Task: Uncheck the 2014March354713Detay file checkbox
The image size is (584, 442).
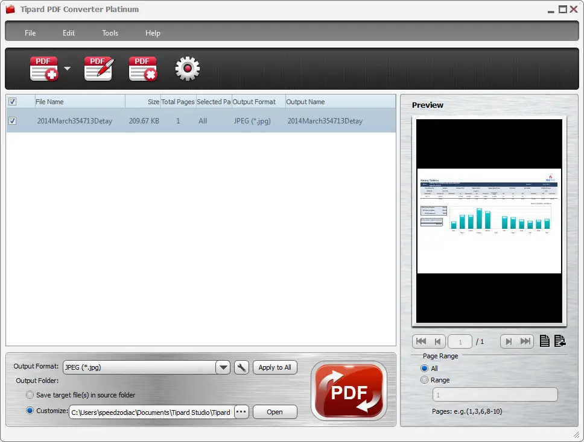Action: tap(12, 121)
